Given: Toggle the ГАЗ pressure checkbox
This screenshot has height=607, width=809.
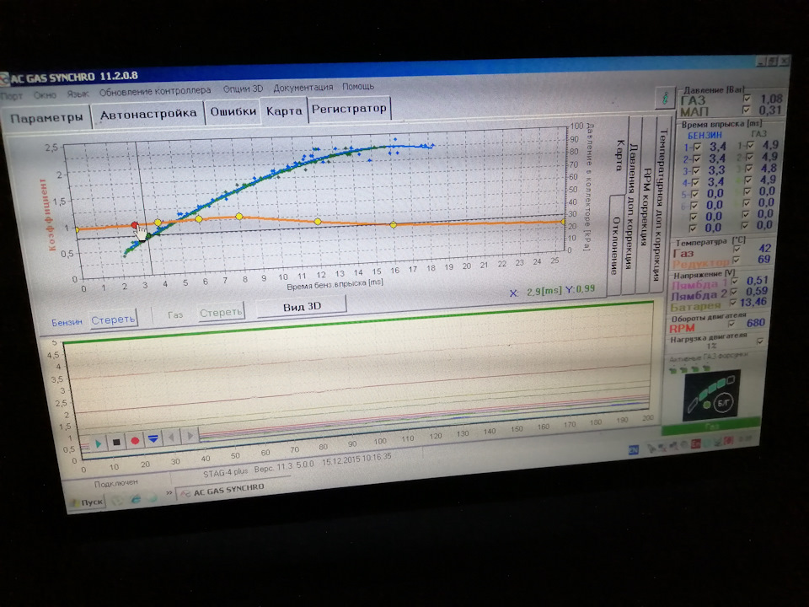Looking at the screenshot, I should [x=746, y=98].
